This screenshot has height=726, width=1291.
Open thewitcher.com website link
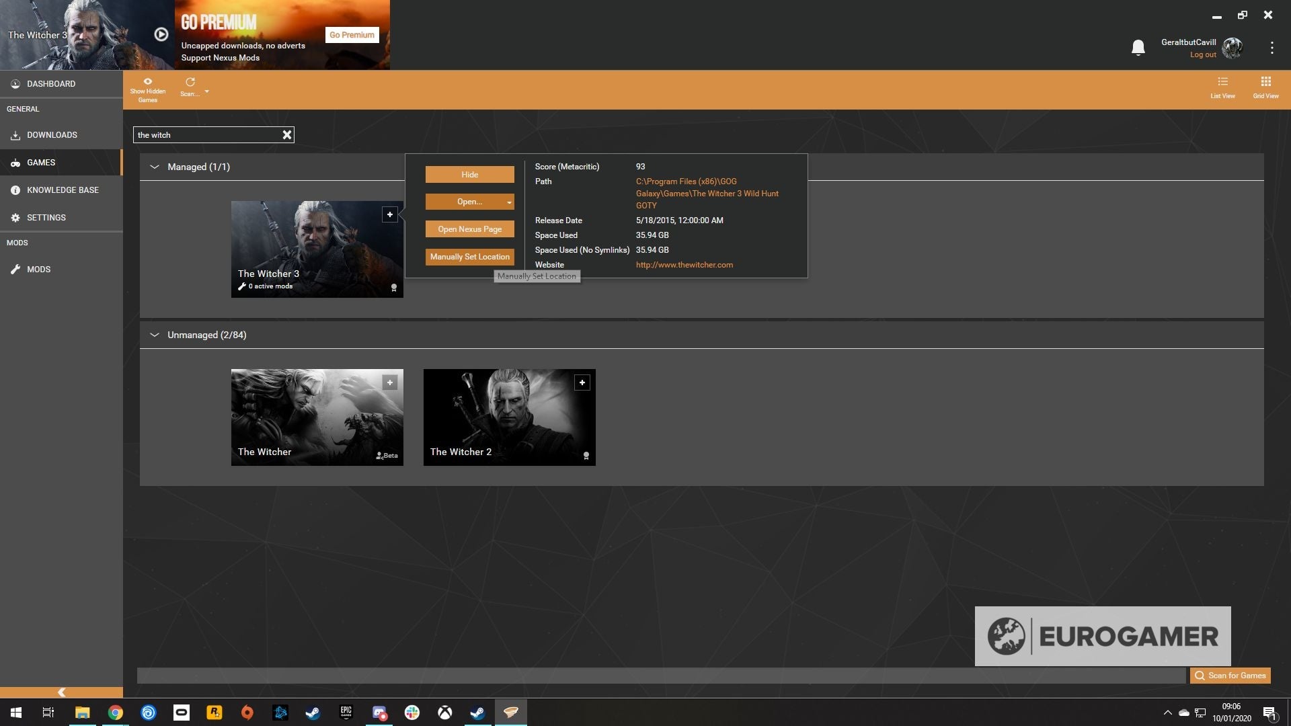pyautogui.click(x=684, y=265)
